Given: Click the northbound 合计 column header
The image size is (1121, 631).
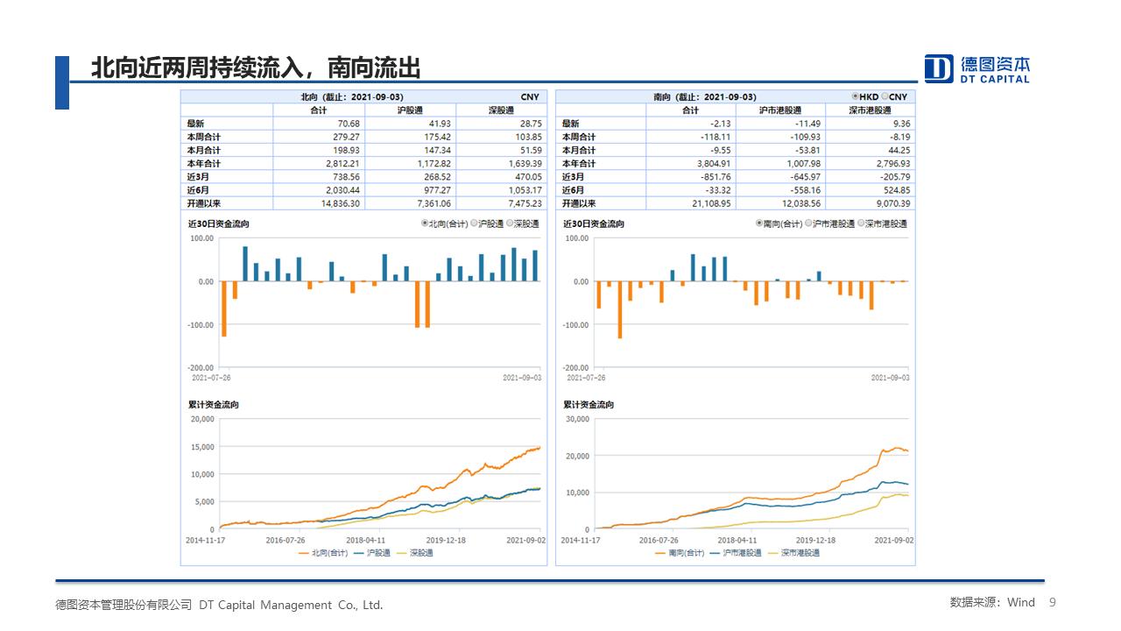Looking at the screenshot, I should click(319, 110).
